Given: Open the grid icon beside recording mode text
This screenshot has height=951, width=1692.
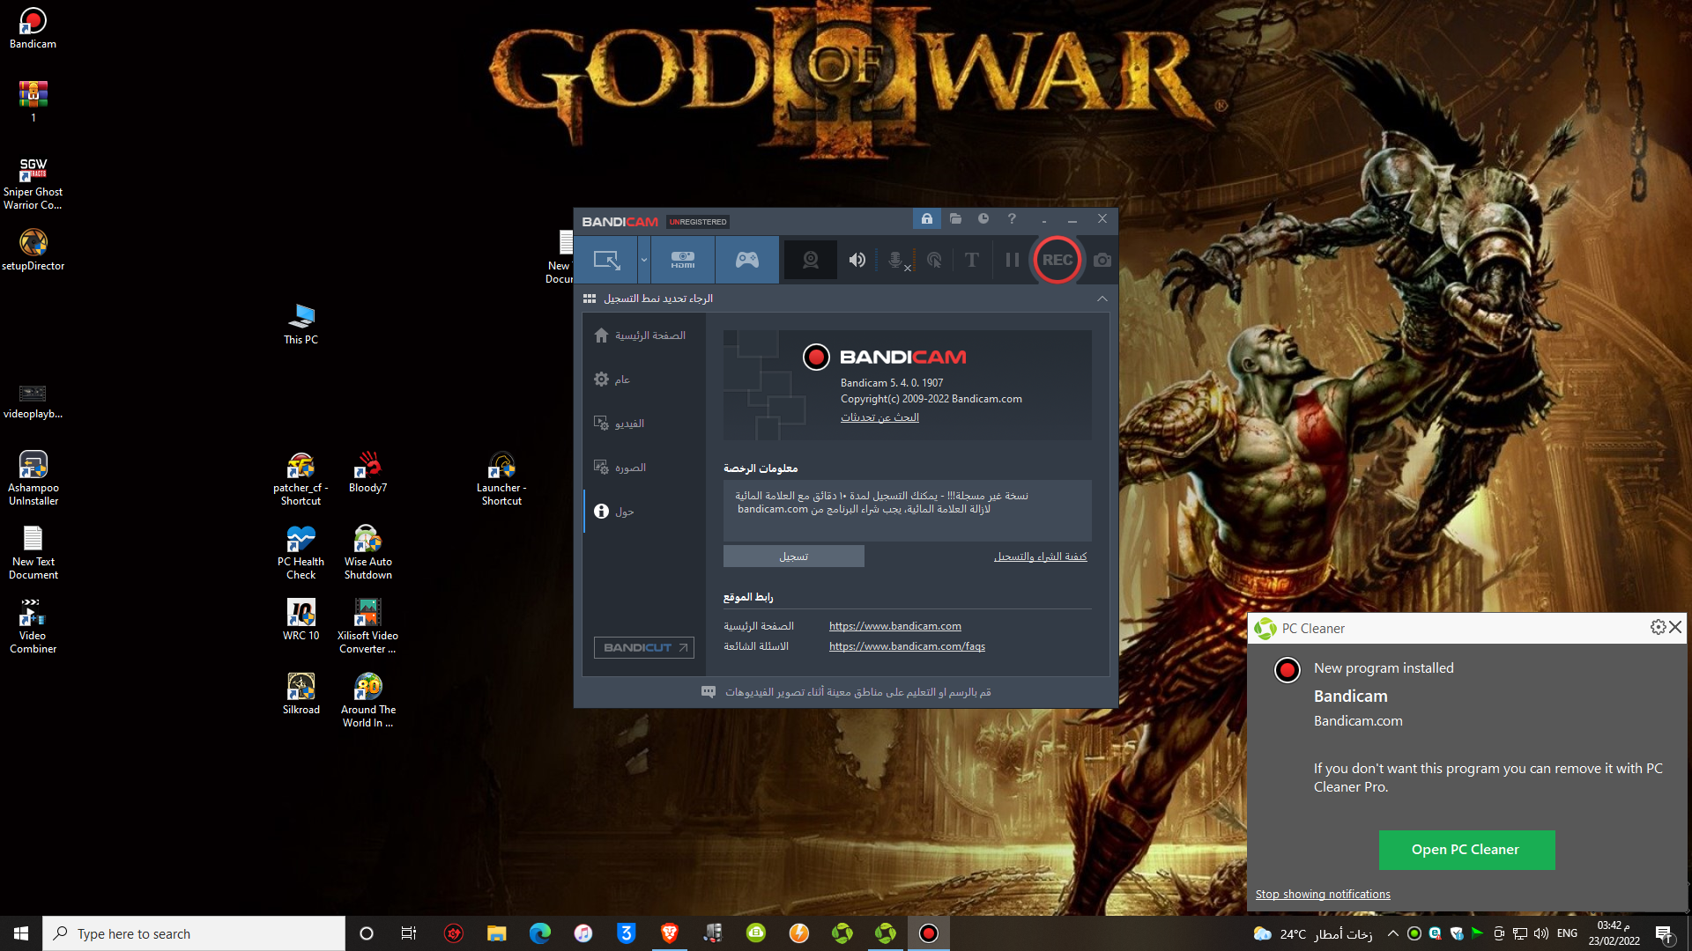Looking at the screenshot, I should tap(590, 299).
